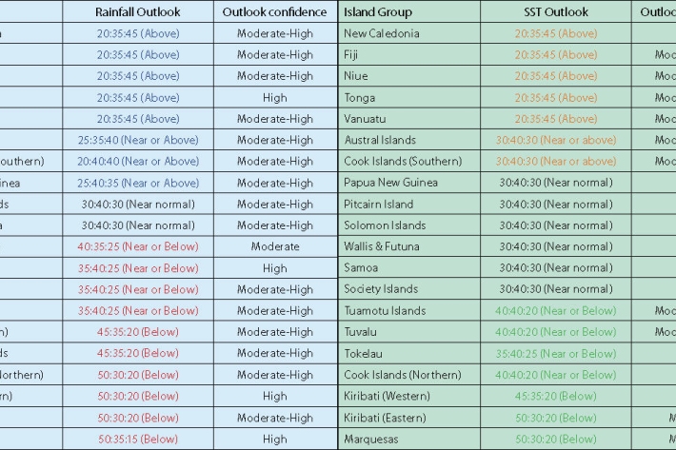Click the 50:35:15 (Below) rainfall value

[137, 439]
